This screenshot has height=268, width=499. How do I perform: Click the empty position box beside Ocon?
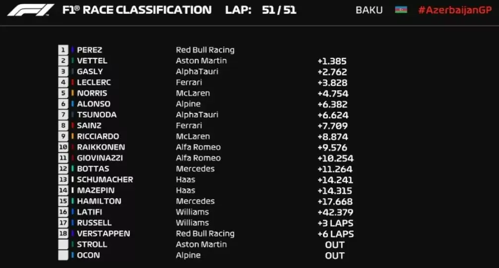[x=63, y=256]
